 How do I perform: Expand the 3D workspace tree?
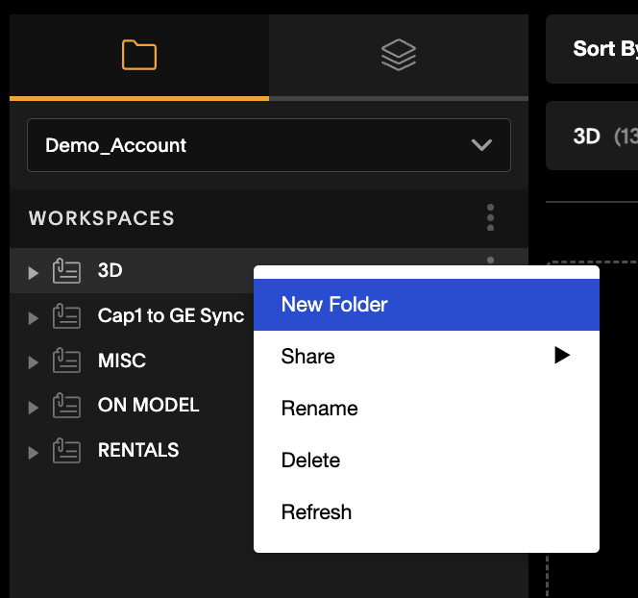[x=33, y=272]
